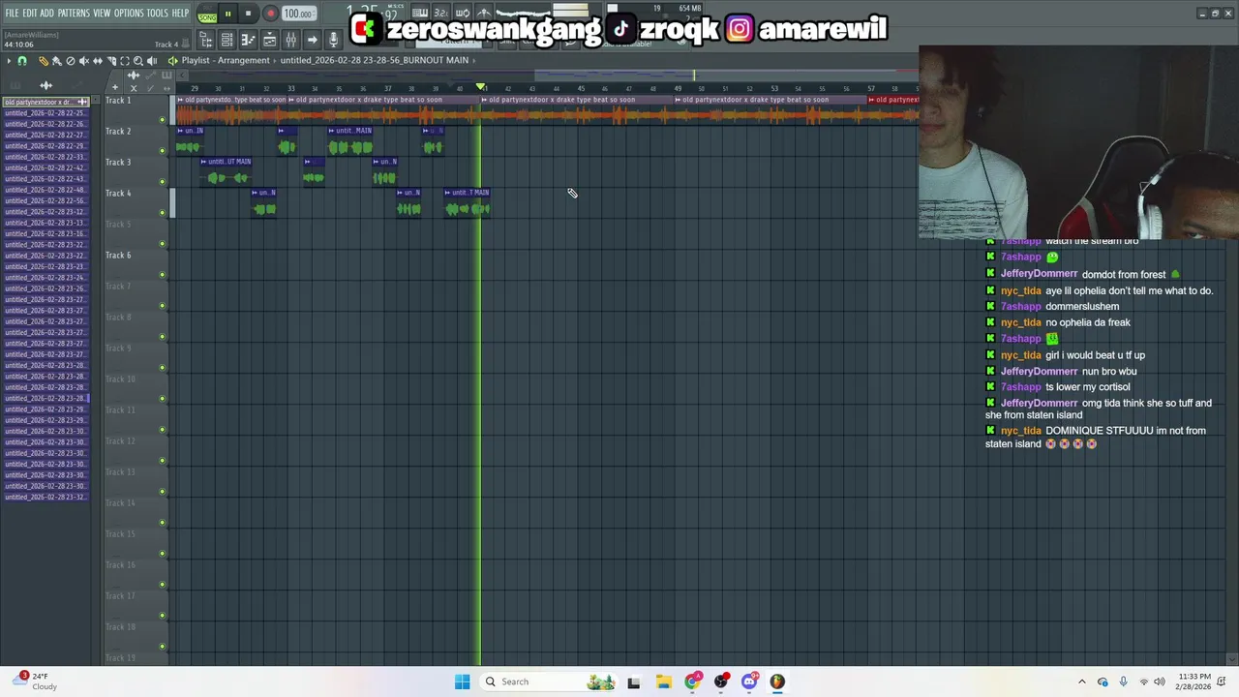Toggle the green magnet snap icon

pyautogui.click(x=22, y=61)
